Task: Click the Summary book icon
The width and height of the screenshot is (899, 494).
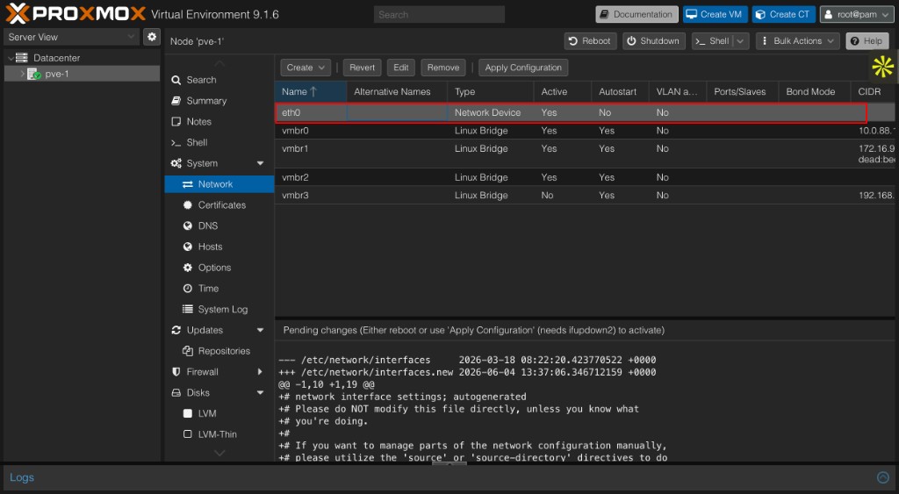Action: (176, 101)
